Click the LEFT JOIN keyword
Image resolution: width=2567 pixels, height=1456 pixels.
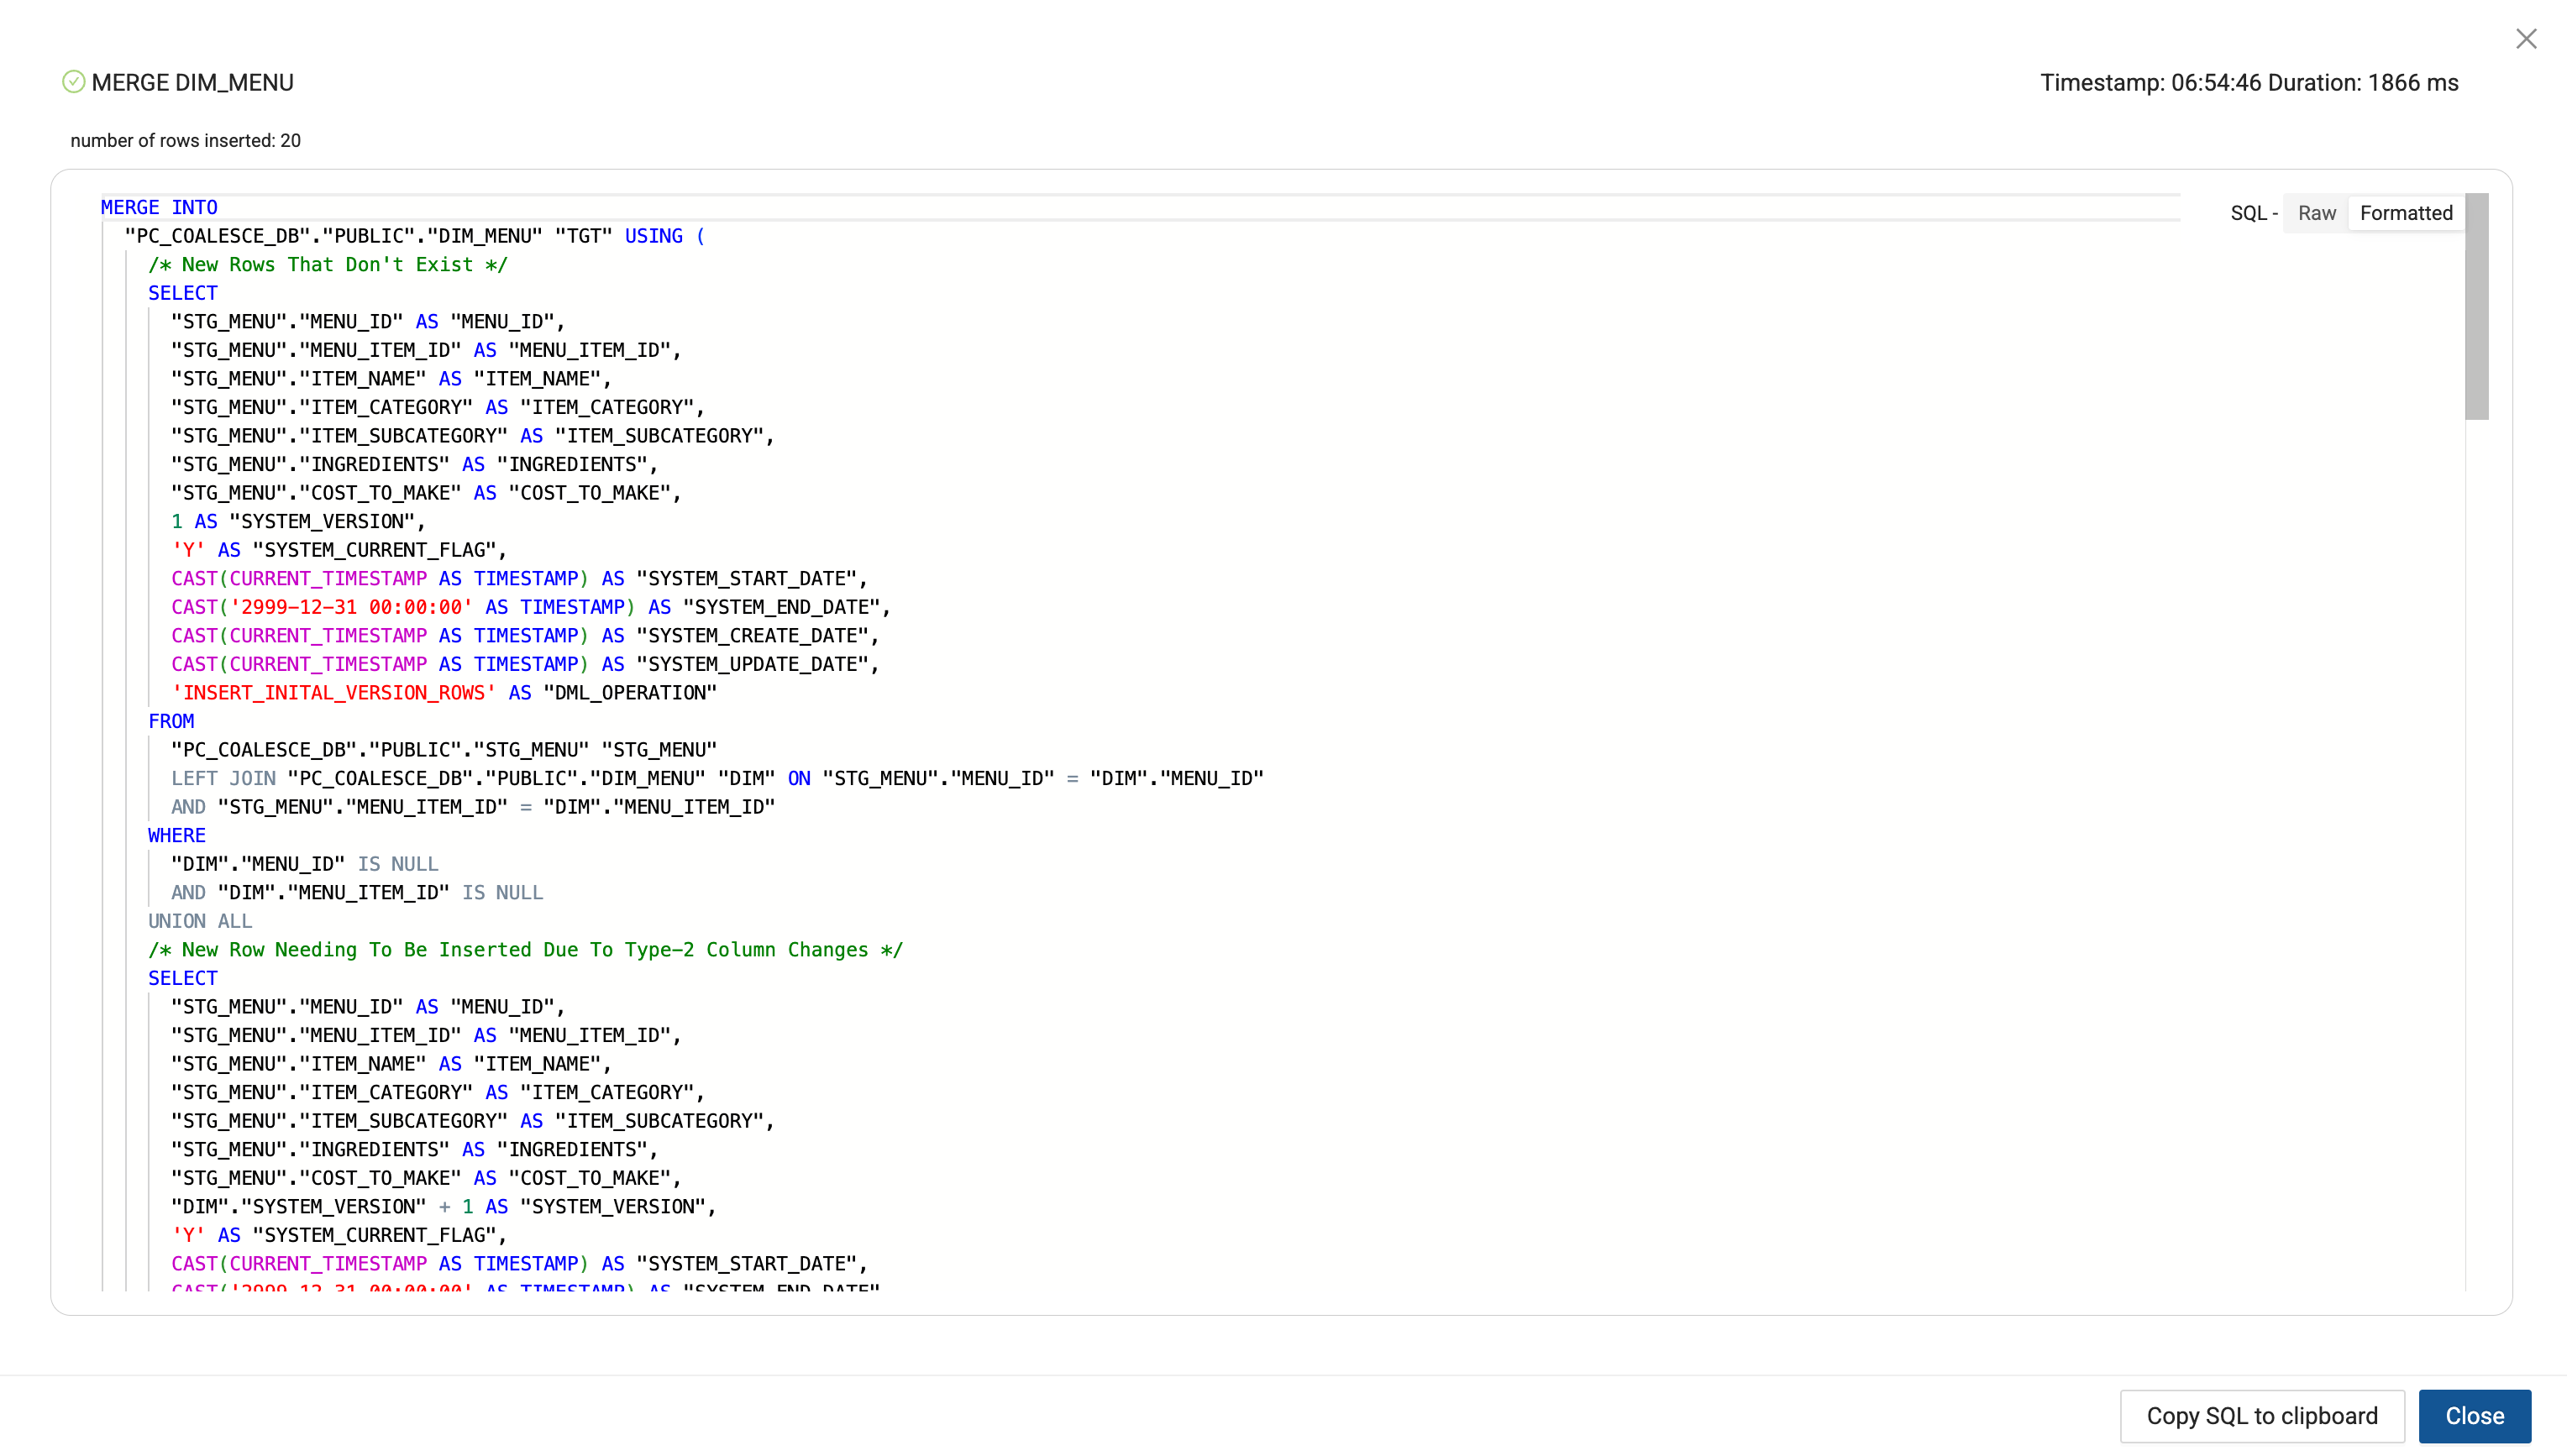[x=223, y=778]
